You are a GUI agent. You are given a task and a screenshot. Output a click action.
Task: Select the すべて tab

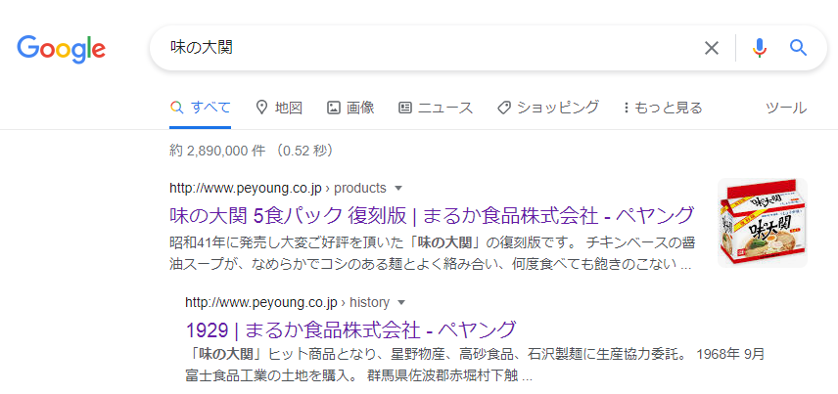click(x=200, y=108)
